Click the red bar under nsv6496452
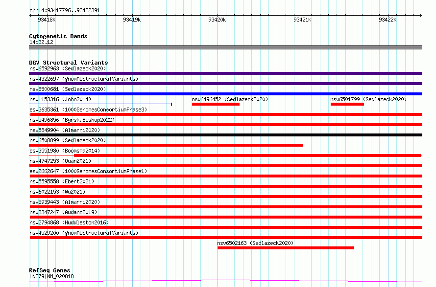The image size is (436, 287). [x=216, y=104]
